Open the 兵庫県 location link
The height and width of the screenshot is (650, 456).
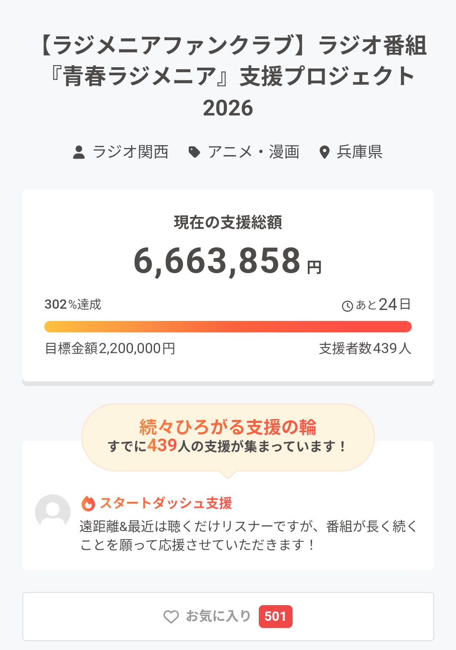[x=359, y=152]
